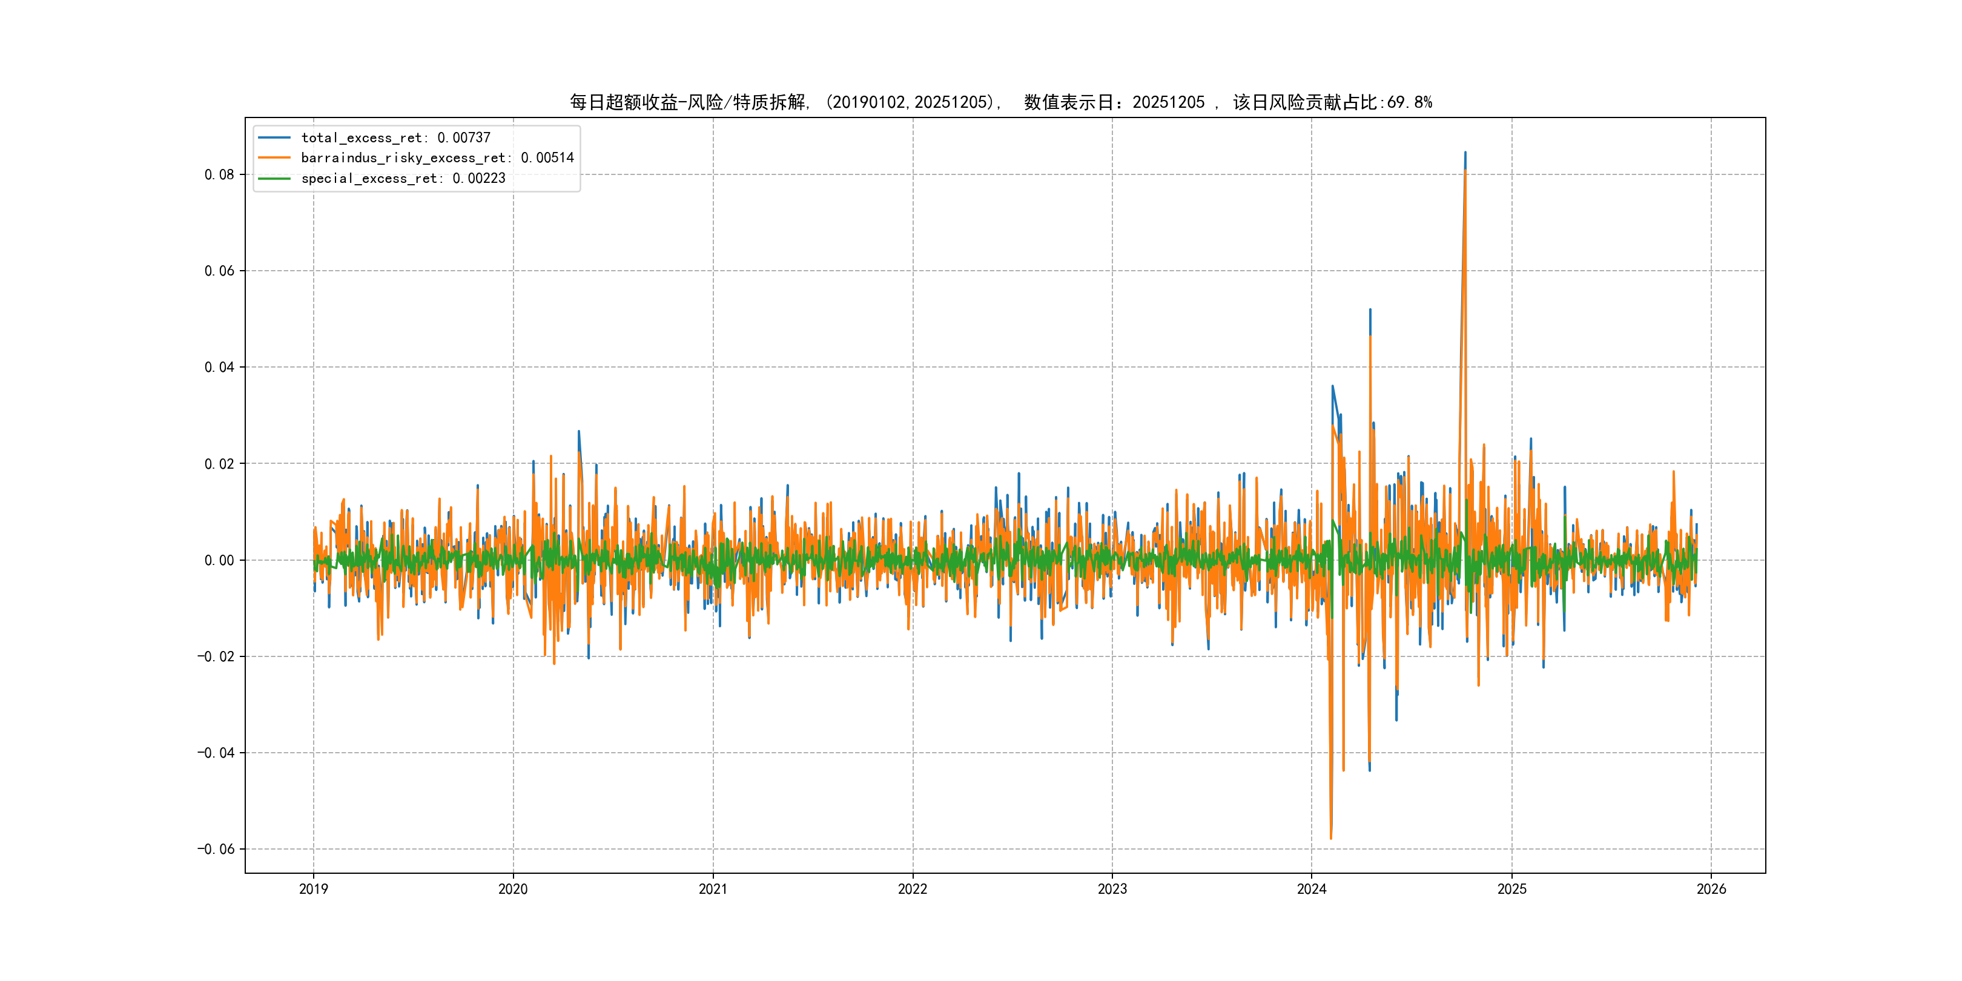Click the orange barraindus_risky_excess_ret legend line
This screenshot has height=981, width=1962.
(274, 157)
